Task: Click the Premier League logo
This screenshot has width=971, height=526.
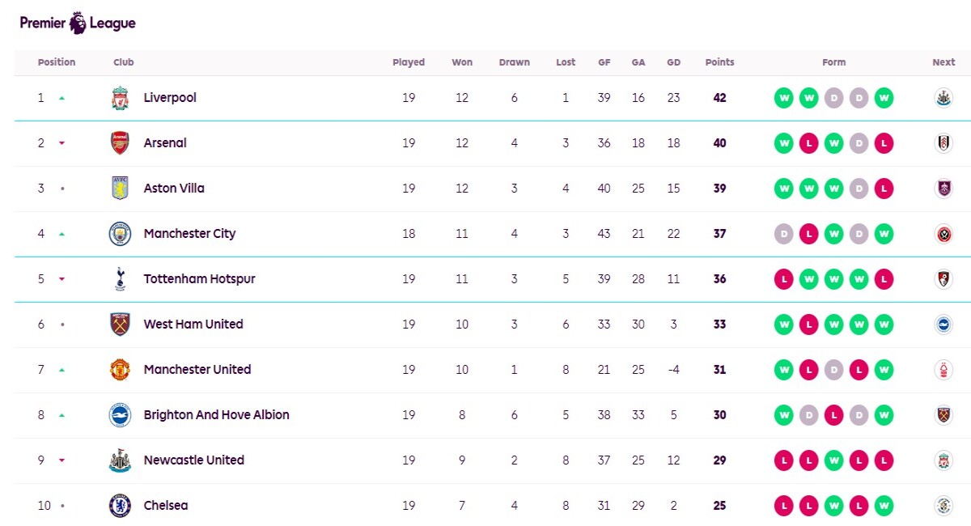Action: (78, 23)
